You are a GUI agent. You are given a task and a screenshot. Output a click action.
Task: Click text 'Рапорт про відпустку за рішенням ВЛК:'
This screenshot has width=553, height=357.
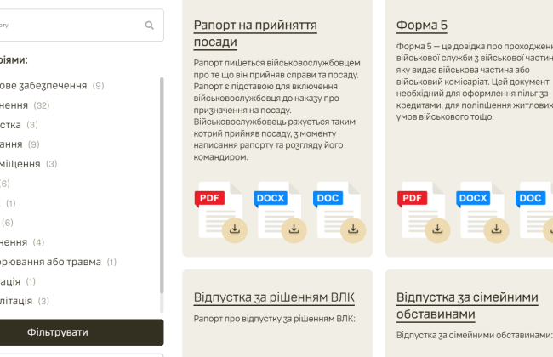click(275, 319)
